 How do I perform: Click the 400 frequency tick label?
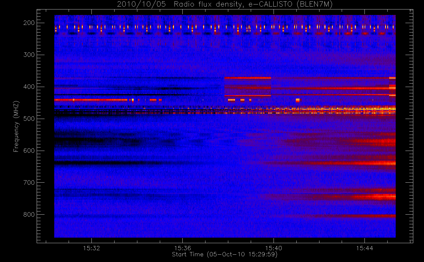[x=29, y=87]
